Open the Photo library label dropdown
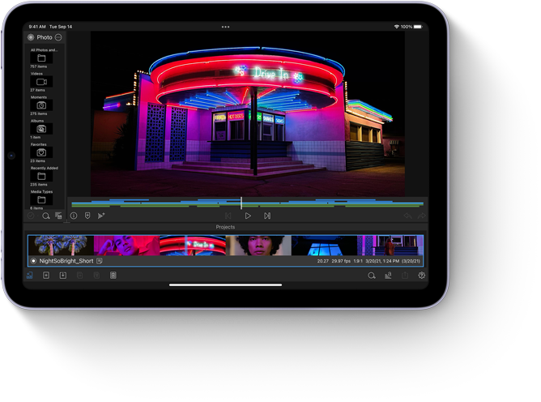 [45, 37]
